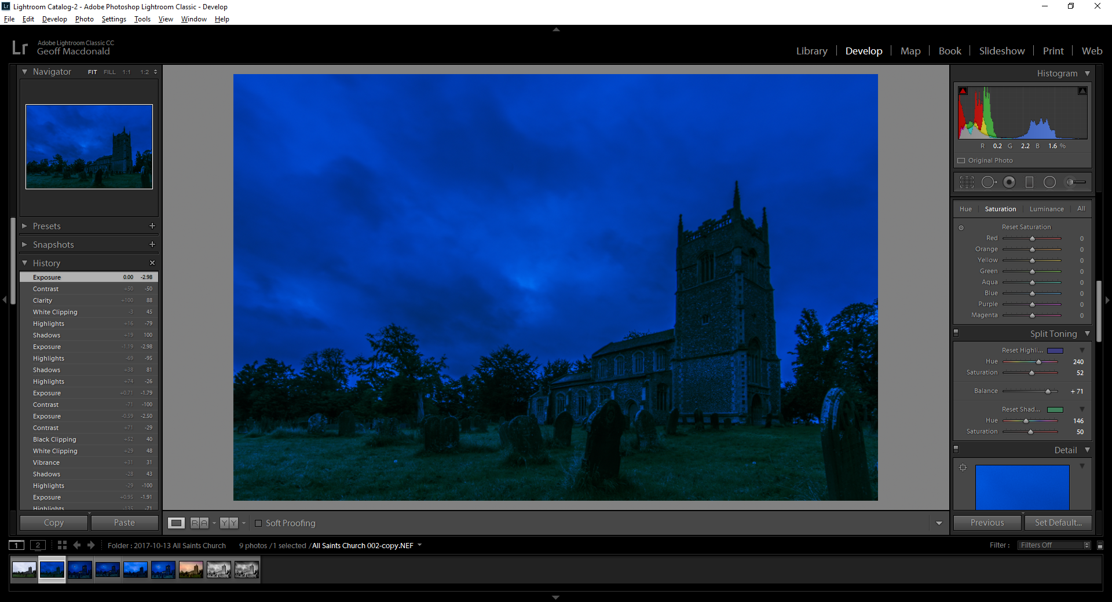Open the filename source dropdown arrow

click(x=420, y=545)
